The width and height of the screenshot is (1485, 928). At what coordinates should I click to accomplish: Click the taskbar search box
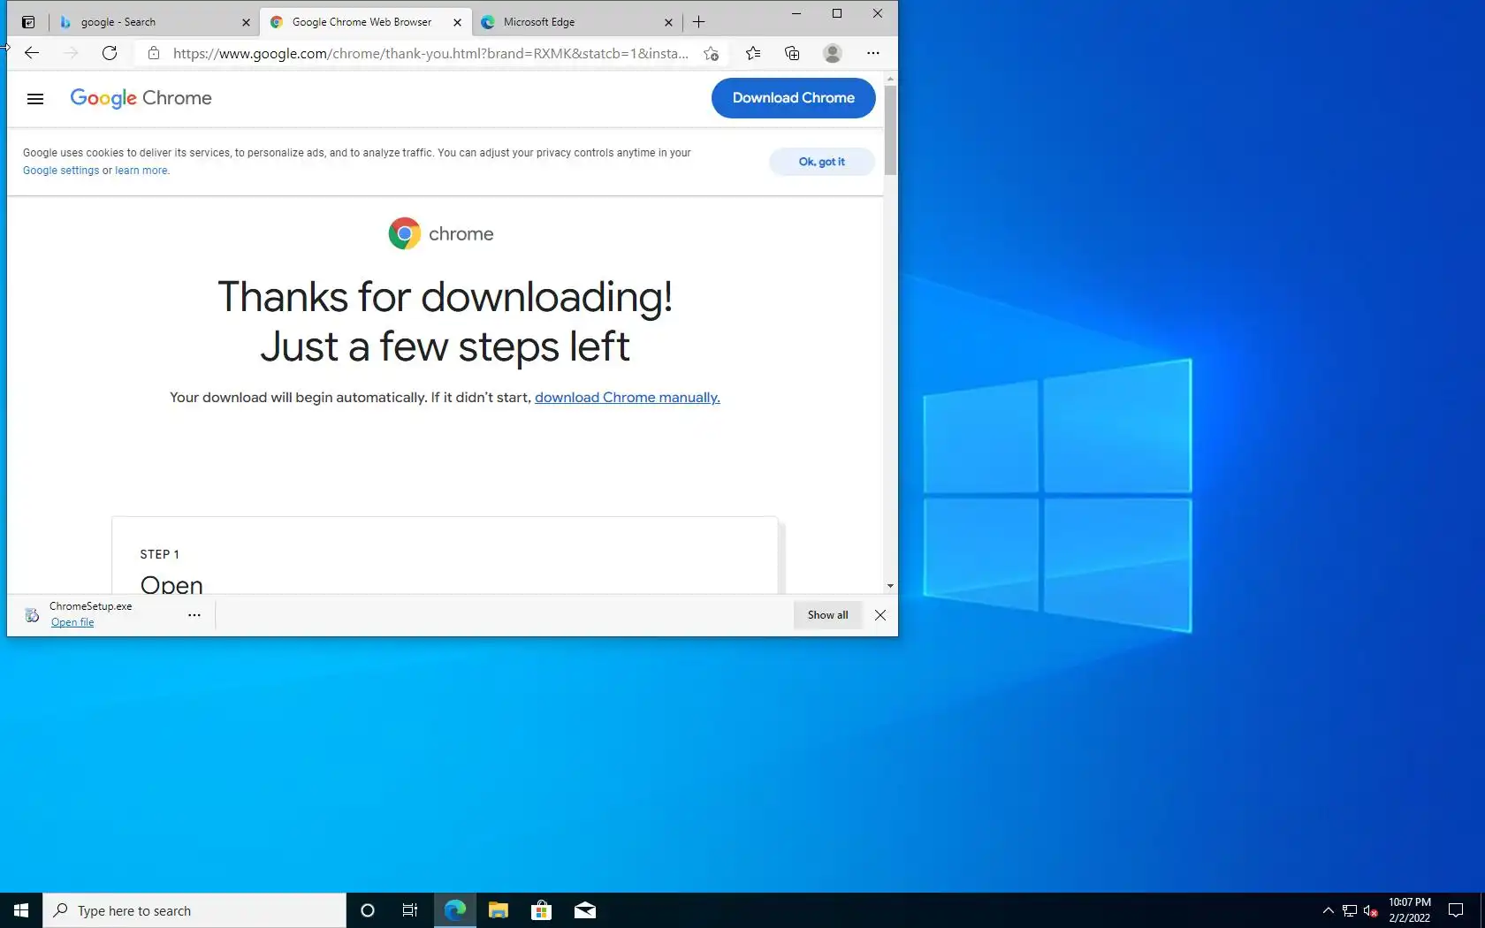194,910
